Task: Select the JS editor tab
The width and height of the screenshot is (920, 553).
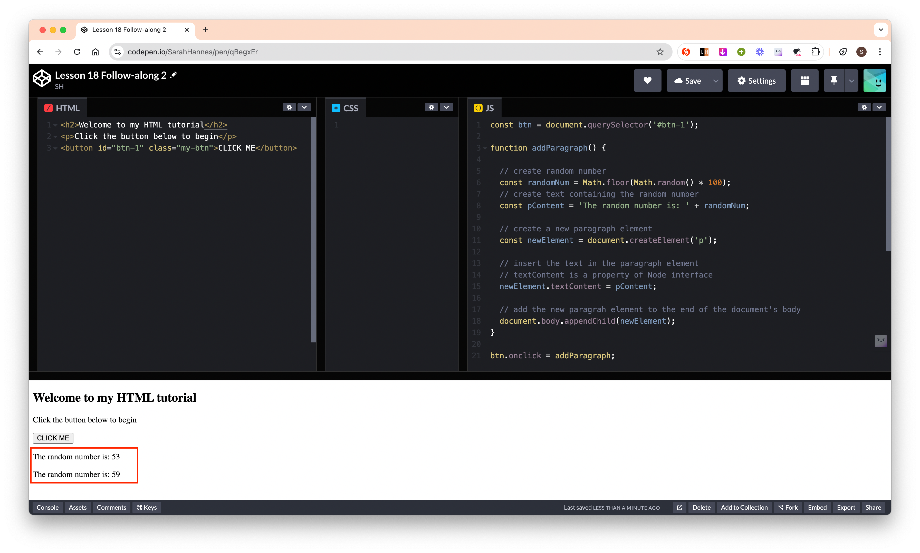Action: [x=484, y=108]
